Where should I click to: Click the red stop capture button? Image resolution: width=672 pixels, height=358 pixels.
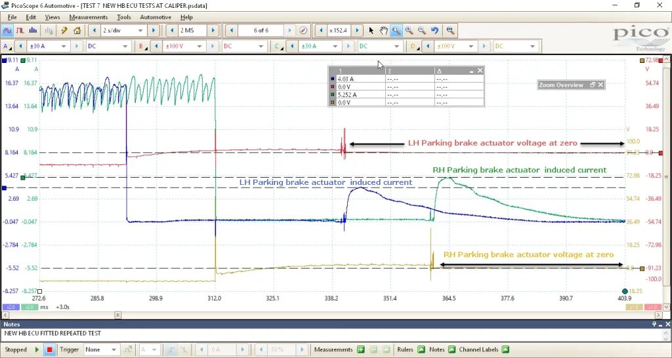pos(50,349)
